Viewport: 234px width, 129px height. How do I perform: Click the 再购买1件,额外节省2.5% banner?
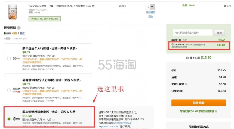[x=45, y=19]
